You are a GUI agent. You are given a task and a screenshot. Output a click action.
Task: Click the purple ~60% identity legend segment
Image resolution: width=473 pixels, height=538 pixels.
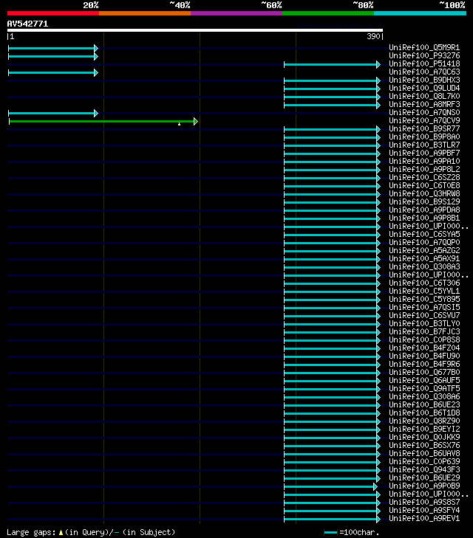(236, 13)
